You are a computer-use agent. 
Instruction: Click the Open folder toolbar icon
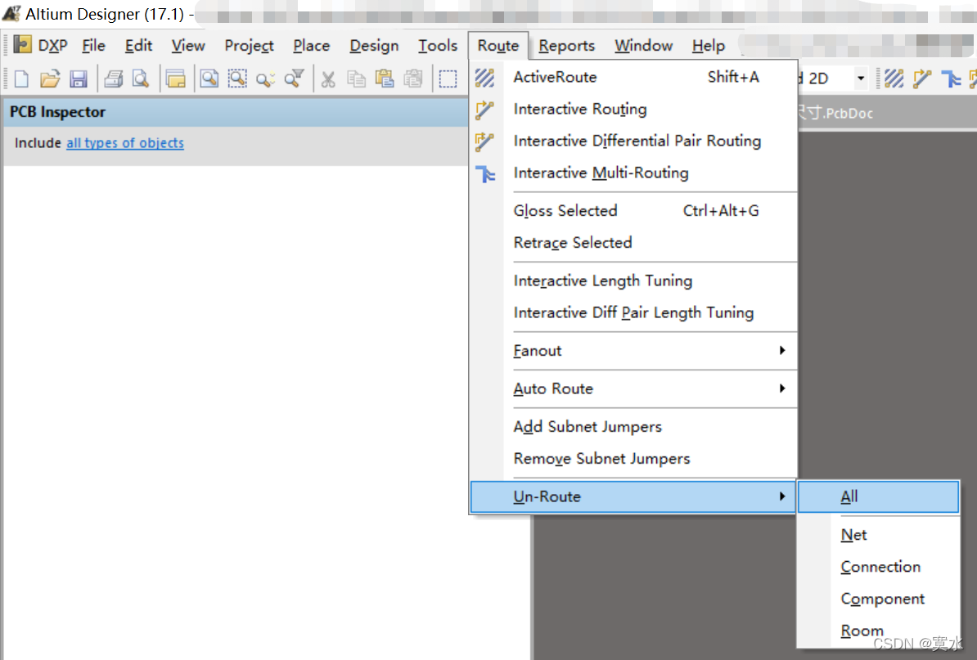(x=50, y=79)
